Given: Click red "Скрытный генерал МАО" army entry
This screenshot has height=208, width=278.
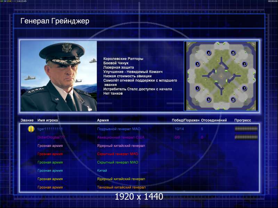Looking at the screenshot, I should 117,154.
